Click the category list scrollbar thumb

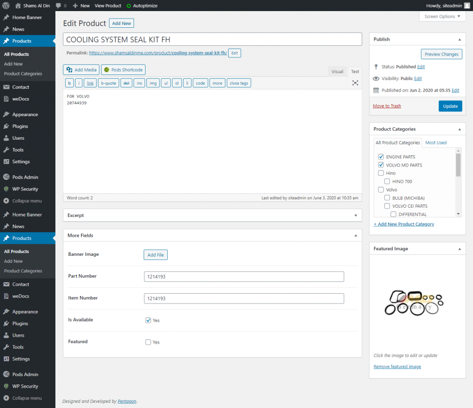tap(458, 165)
